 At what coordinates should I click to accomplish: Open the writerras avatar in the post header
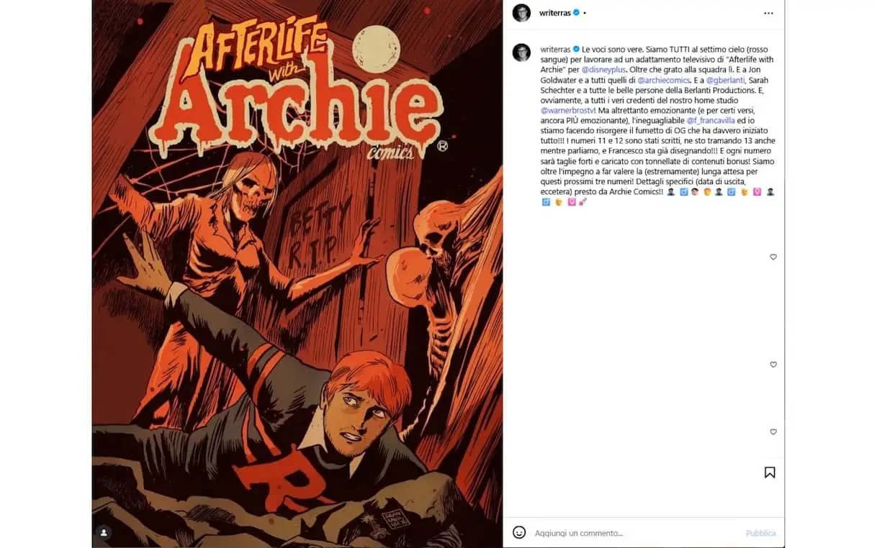tap(521, 13)
